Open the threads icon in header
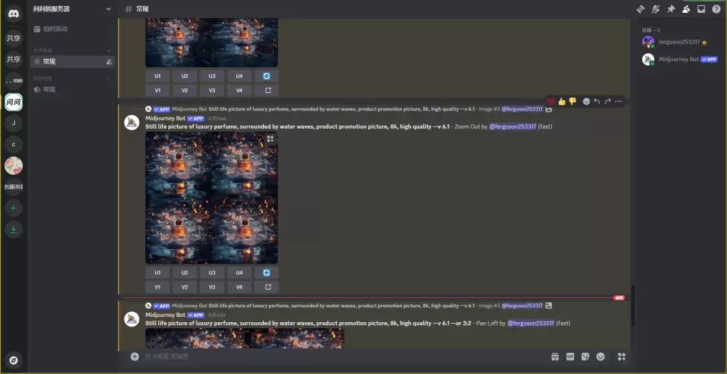 (640, 9)
